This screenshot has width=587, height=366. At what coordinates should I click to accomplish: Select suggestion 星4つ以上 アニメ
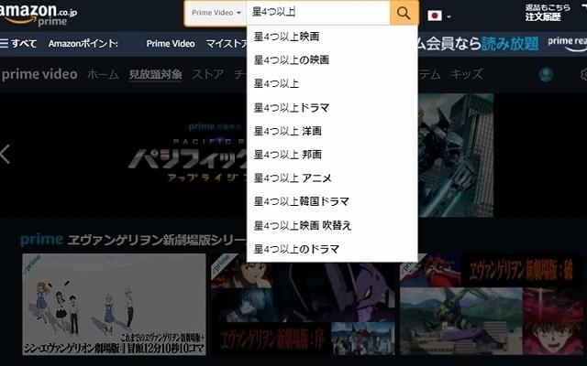coord(332,178)
